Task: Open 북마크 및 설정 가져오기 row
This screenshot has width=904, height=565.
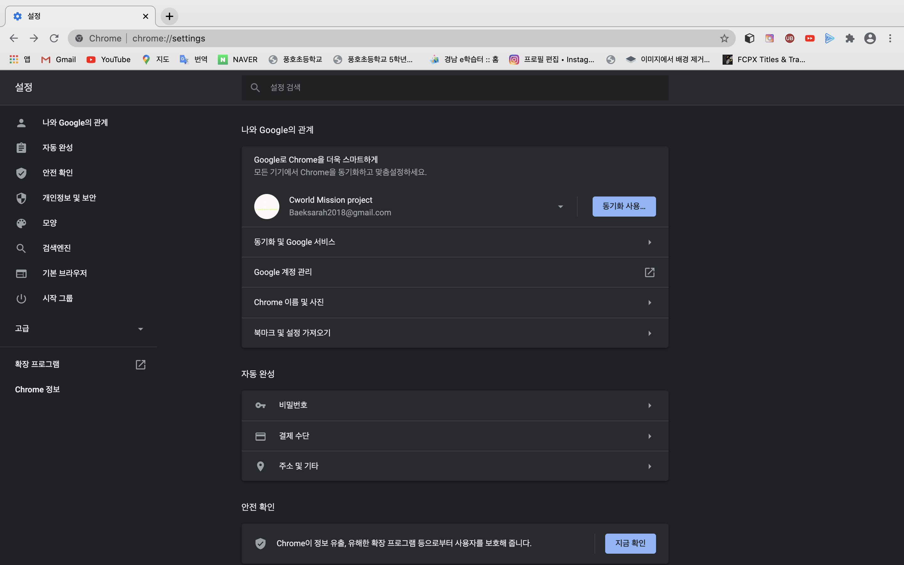Action: pos(455,333)
